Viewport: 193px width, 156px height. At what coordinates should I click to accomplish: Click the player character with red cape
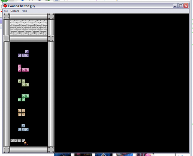(26, 144)
